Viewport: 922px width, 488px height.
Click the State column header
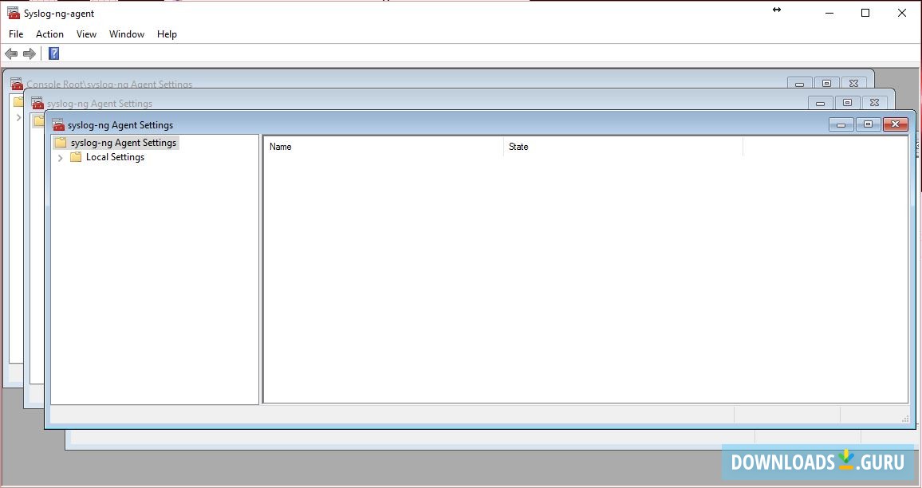click(x=518, y=147)
